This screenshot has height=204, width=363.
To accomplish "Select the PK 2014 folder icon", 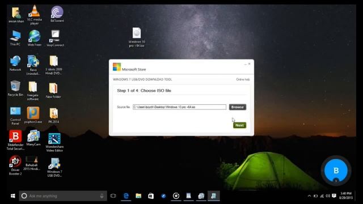I will 54,116.
